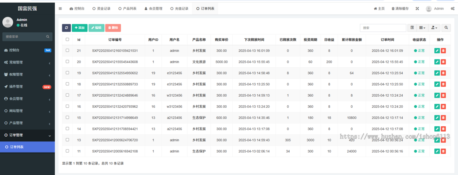Toggle the card view table icon

pyautogui.click(x=412, y=28)
